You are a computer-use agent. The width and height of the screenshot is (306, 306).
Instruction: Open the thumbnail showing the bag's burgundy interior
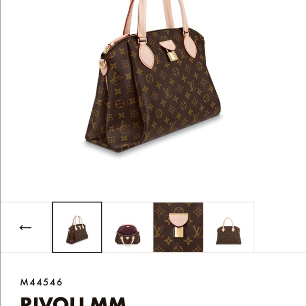point(128,227)
